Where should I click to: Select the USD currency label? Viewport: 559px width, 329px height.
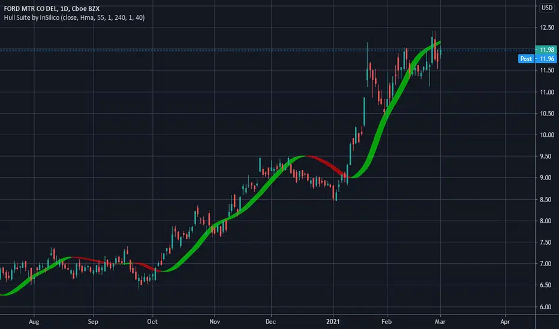pos(547,8)
